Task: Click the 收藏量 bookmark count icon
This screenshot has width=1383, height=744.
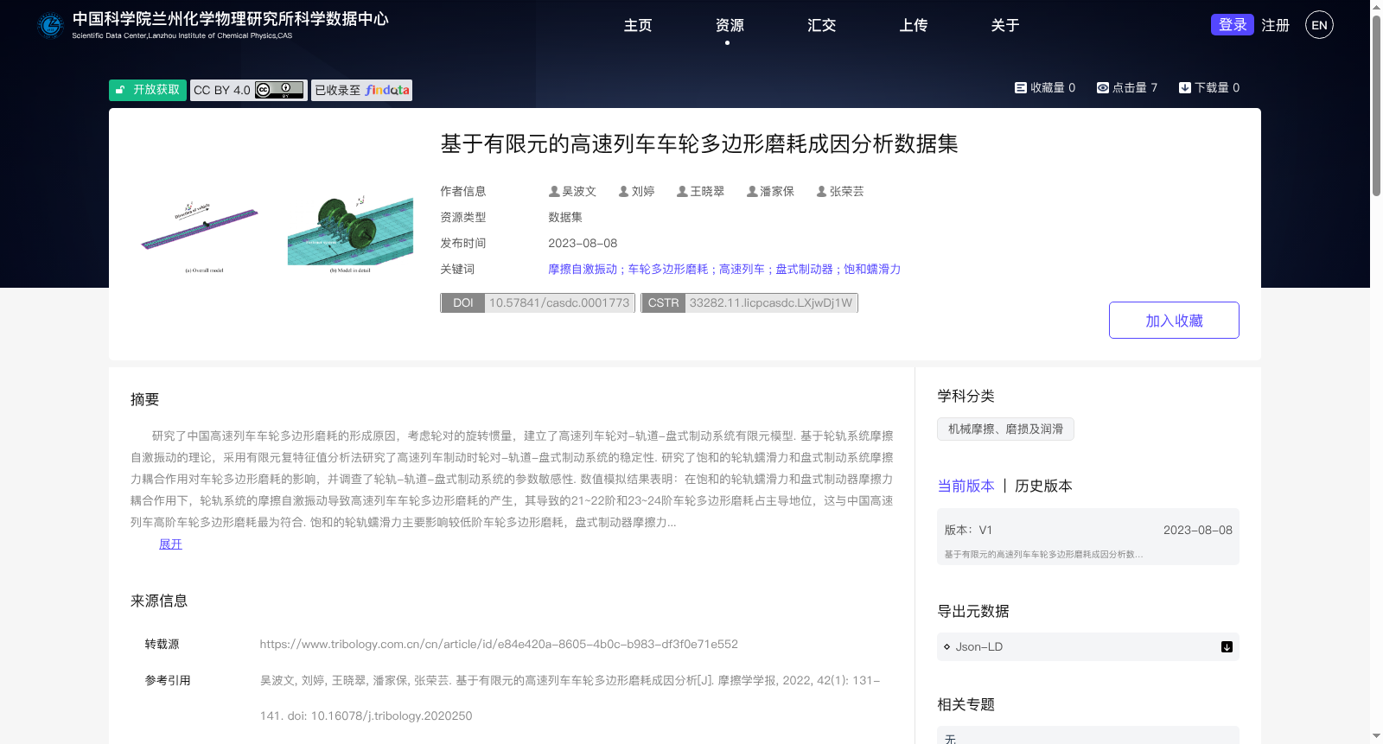Action: [1020, 87]
